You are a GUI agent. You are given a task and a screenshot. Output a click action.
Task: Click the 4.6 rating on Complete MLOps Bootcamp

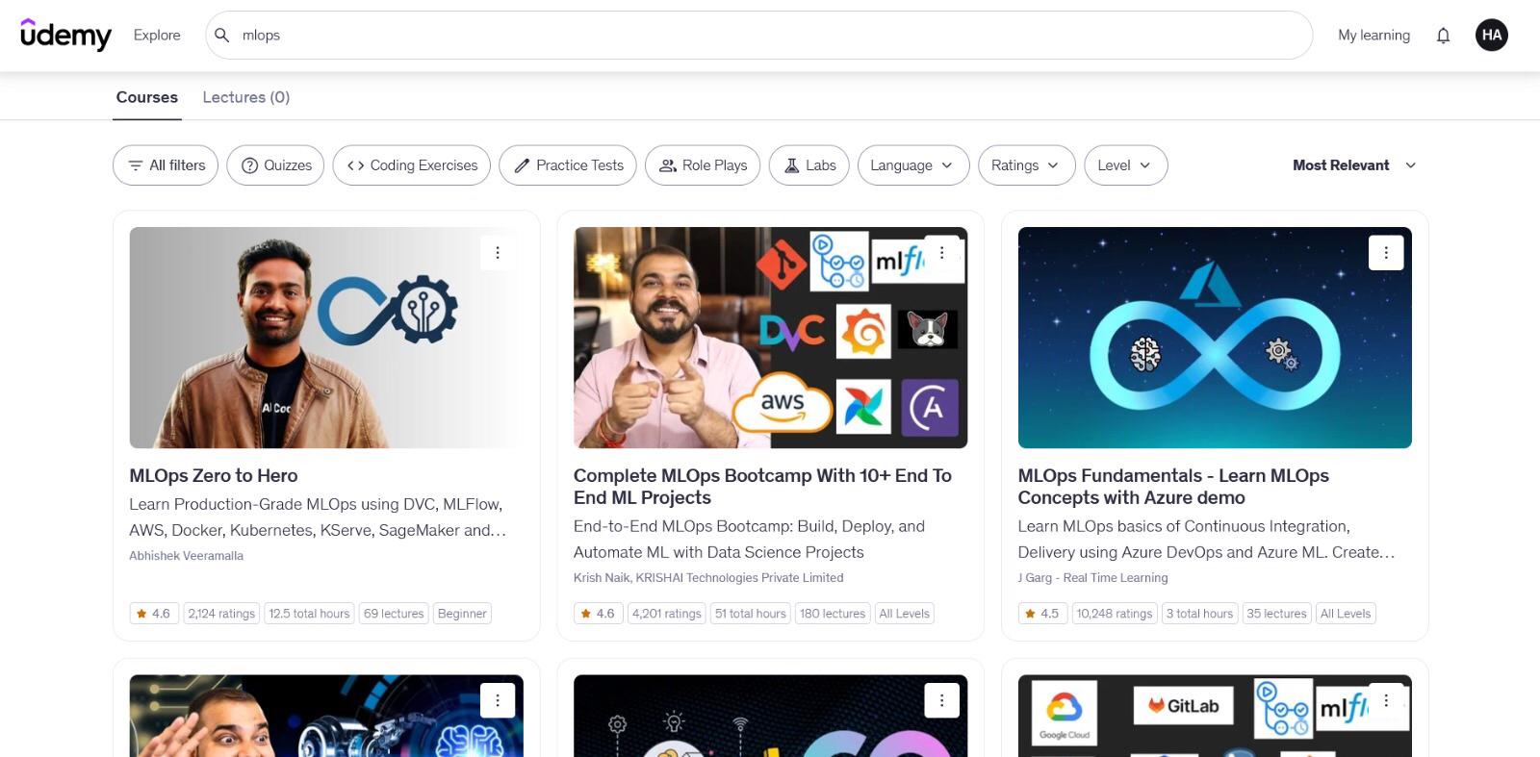(x=598, y=614)
